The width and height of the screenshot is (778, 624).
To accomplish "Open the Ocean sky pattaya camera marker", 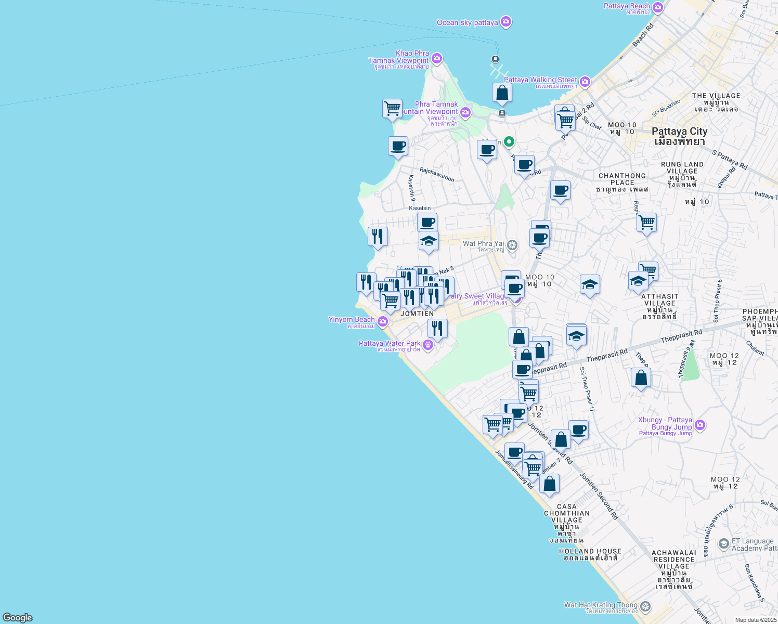I will click(x=506, y=22).
